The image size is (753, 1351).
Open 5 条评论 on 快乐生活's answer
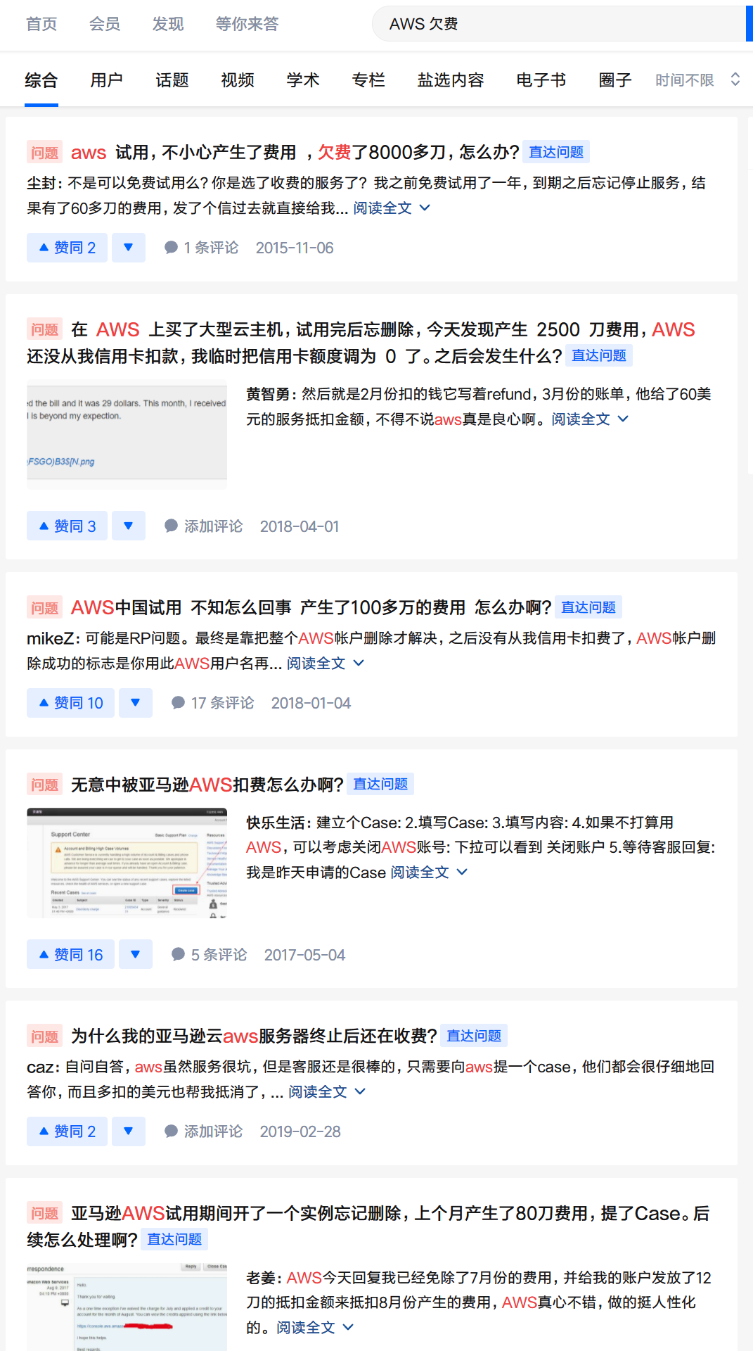209,955
